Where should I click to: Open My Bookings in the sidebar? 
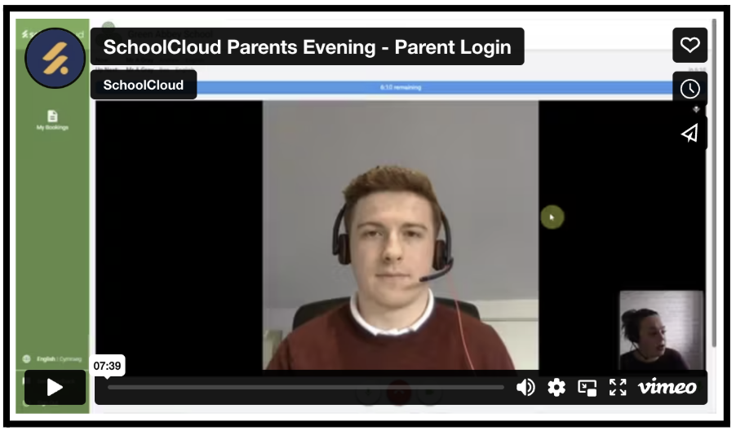52,120
